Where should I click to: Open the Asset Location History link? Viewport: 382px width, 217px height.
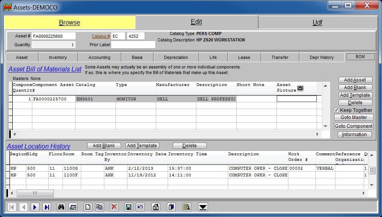[x=39, y=147]
